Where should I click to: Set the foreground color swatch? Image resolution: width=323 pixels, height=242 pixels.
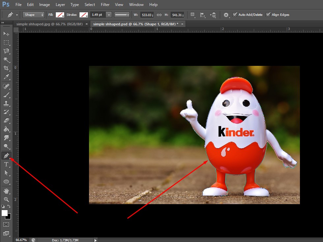click(x=4, y=213)
